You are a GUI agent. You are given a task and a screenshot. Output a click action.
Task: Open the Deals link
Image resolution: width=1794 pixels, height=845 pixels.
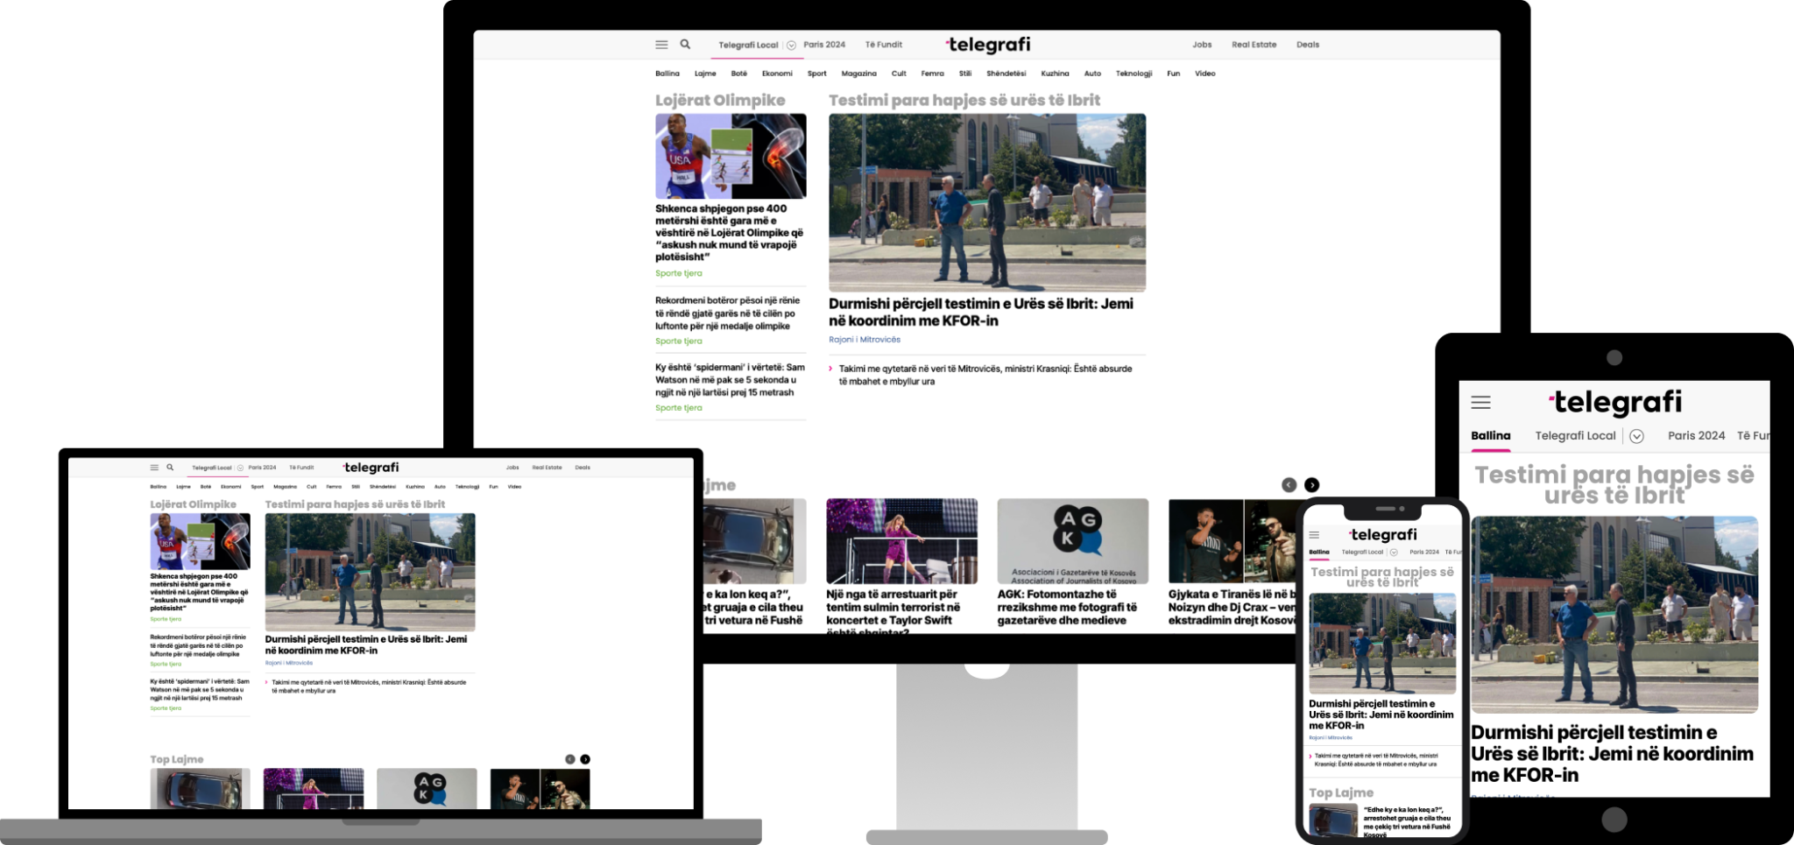click(1307, 44)
